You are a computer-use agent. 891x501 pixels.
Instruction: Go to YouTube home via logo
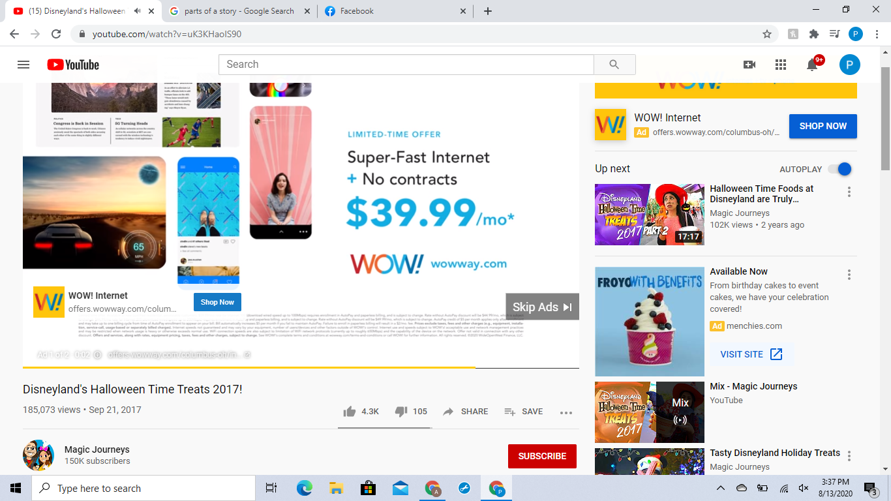pyautogui.click(x=73, y=65)
